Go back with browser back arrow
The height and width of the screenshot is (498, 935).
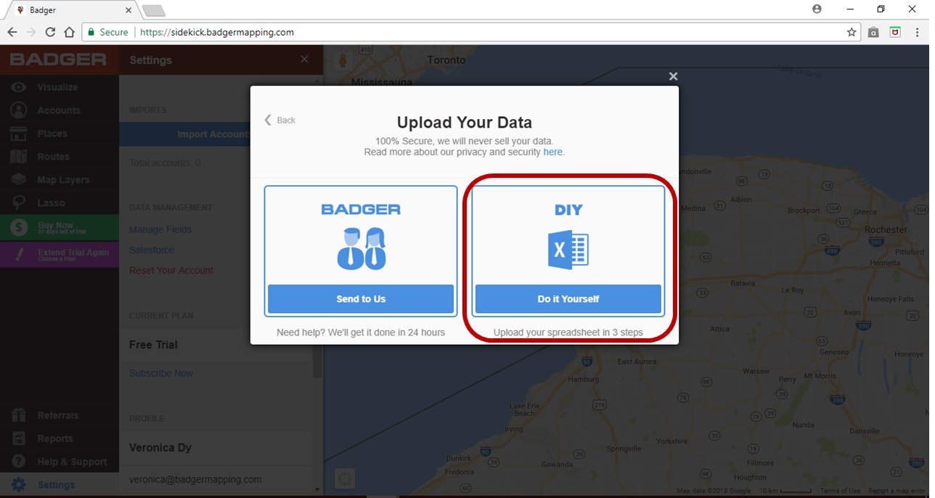[12, 32]
